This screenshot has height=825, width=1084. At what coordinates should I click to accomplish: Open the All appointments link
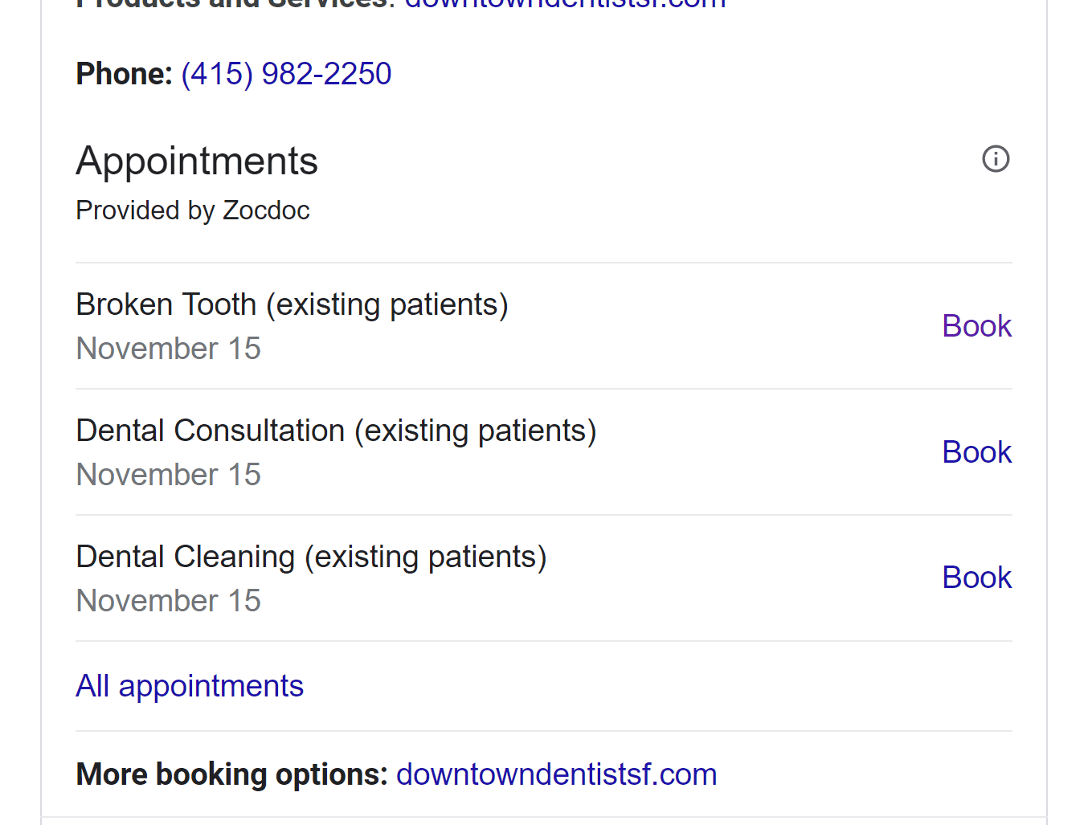(x=190, y=686)
